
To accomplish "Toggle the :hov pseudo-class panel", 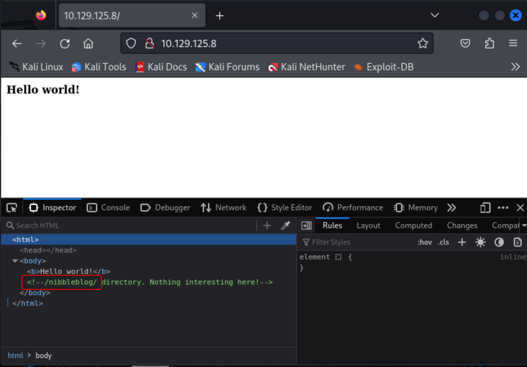I will [x=424, y=242].
